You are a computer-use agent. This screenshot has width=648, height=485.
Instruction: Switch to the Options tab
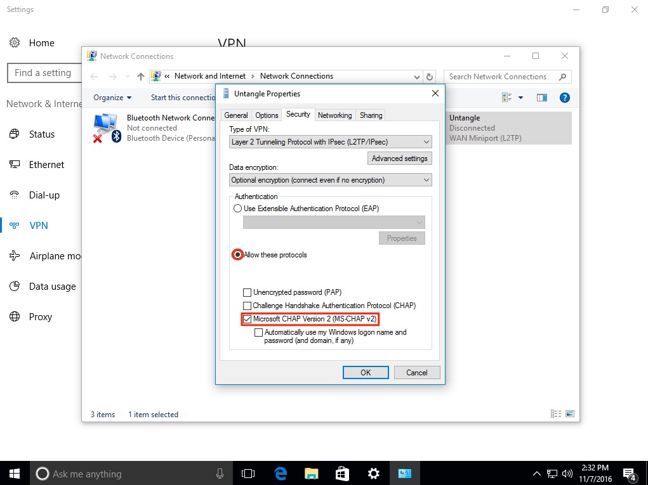click(x=267, y=115)
